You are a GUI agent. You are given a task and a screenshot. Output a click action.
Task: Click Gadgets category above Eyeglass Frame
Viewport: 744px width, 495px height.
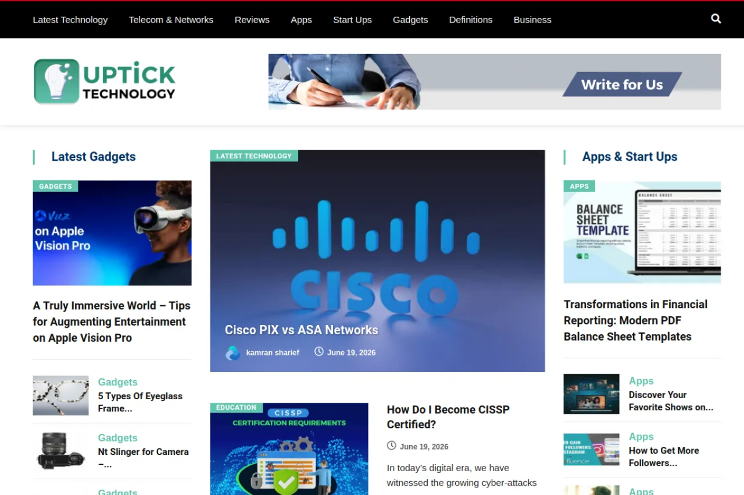pyautogui.click(x=118, y=382)
